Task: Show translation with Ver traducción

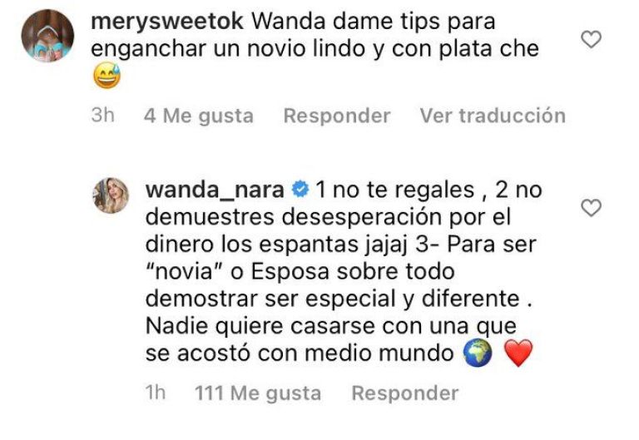Action: tap(493, 116)
